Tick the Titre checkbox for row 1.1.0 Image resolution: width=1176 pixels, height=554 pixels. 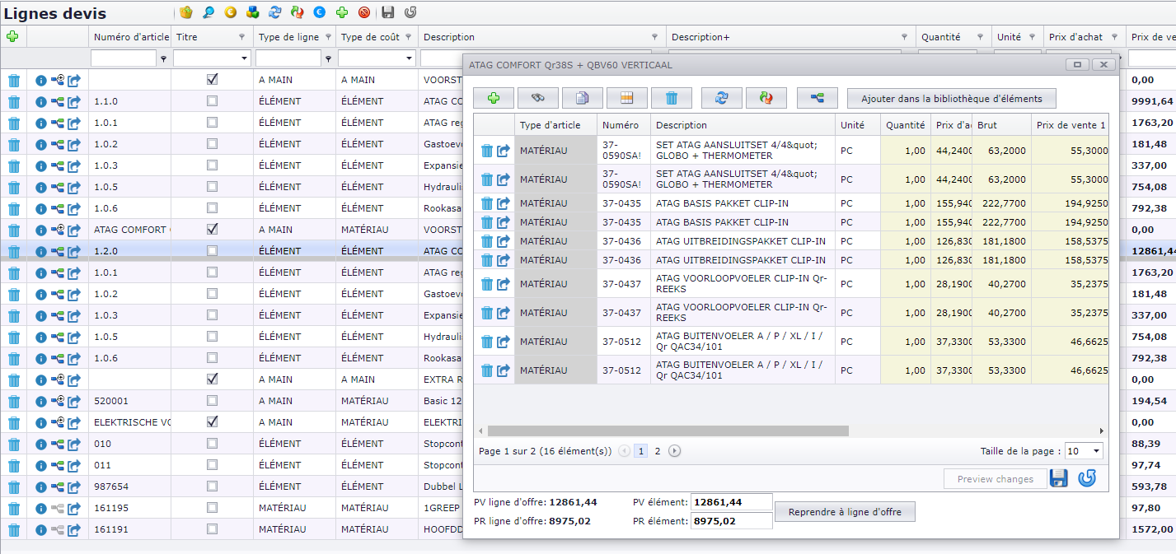(212, 100)
